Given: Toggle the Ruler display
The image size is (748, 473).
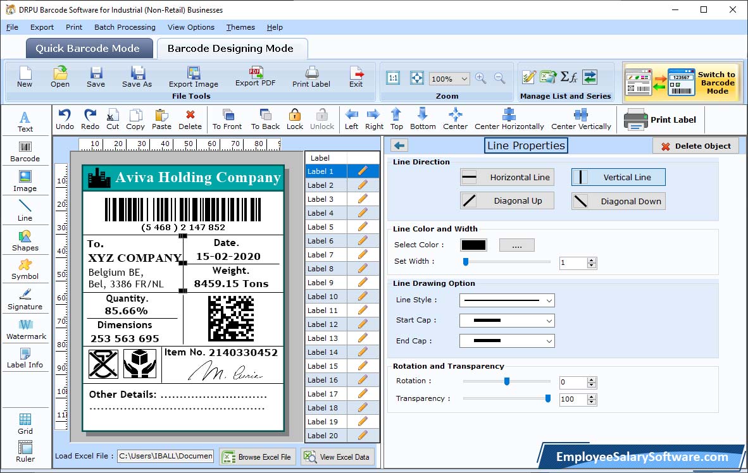Looking at the screenshot, I should pyautogui.click(x=25, y=451).
